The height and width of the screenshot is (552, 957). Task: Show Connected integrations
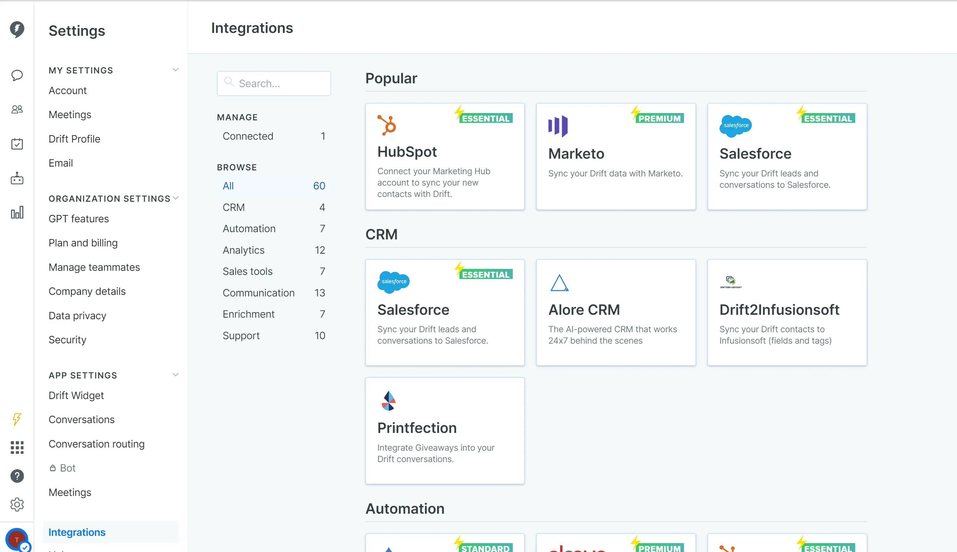[248, 136]
